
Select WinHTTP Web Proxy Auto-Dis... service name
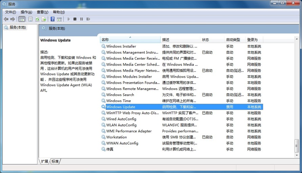[x=133, y=113]
